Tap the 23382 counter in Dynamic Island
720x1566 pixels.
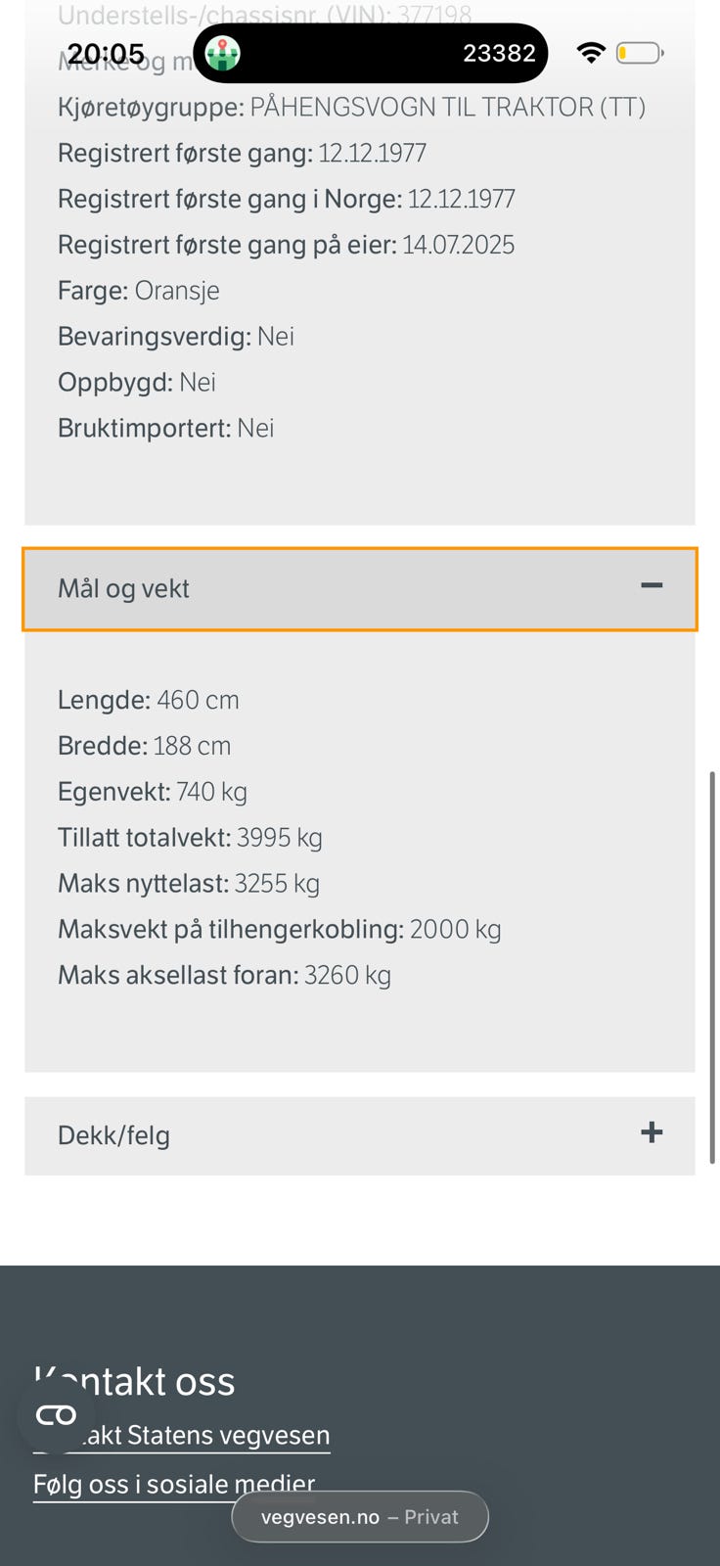pos(499,53)
